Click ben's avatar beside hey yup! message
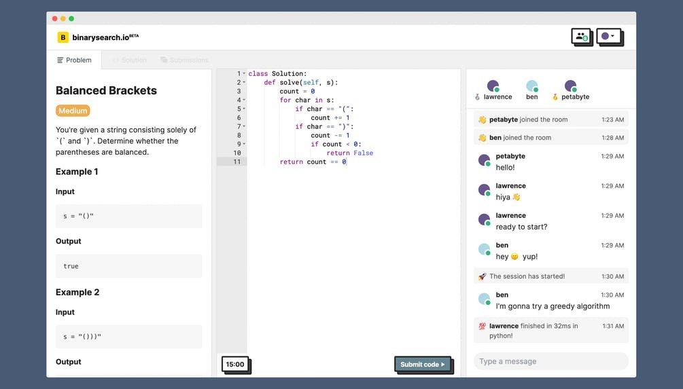 click(x=484, y=249)
